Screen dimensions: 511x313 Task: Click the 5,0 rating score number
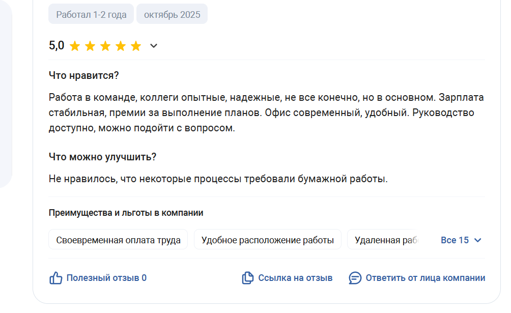[56, 45]
